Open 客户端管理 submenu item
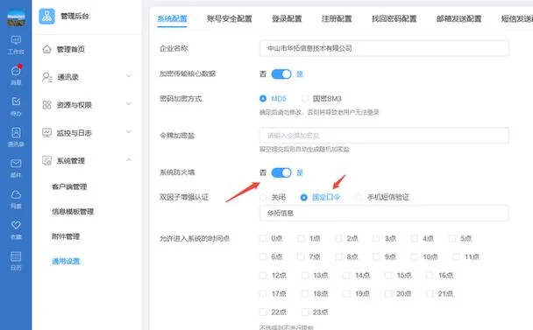This screenshot has width=533, height=330. 69,186
